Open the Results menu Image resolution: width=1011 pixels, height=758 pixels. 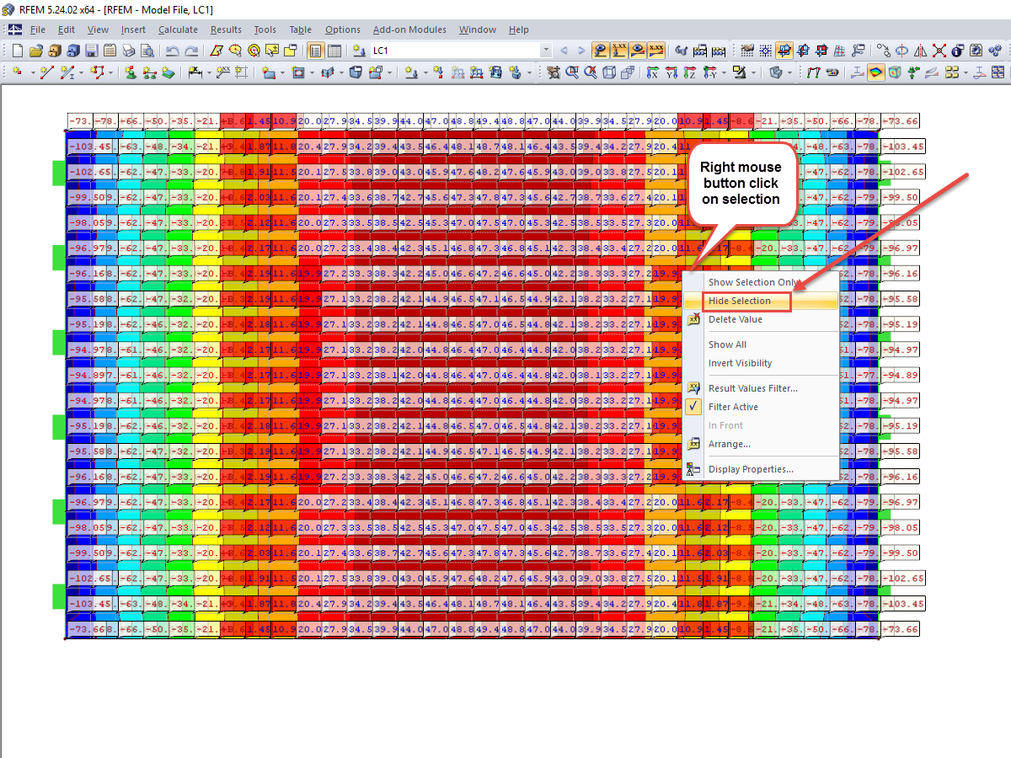click(x=226, y=29)
